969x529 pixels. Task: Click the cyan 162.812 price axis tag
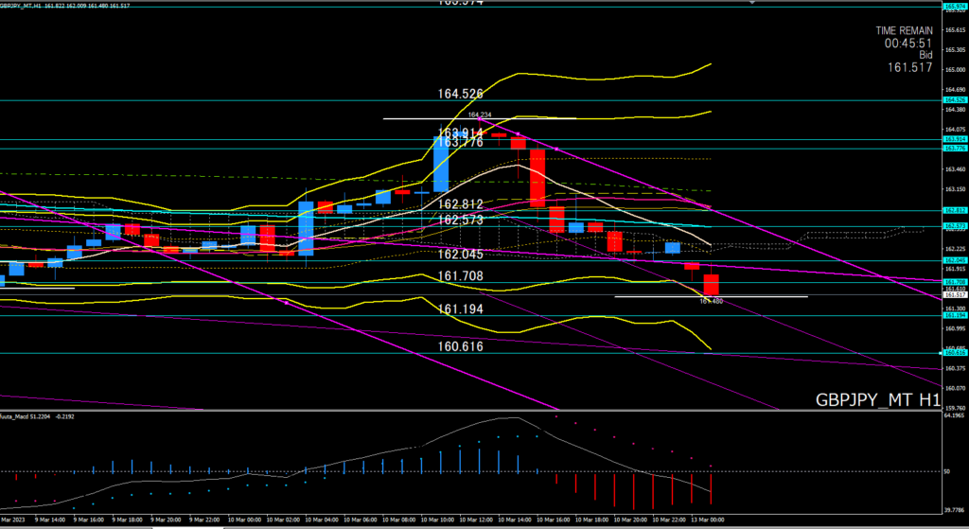(955, 211)
